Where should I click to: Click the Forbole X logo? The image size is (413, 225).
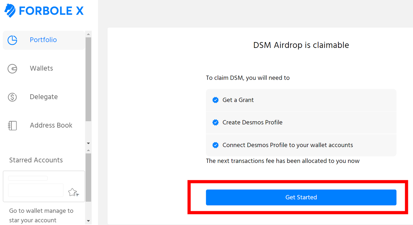[x=44, y=11]
